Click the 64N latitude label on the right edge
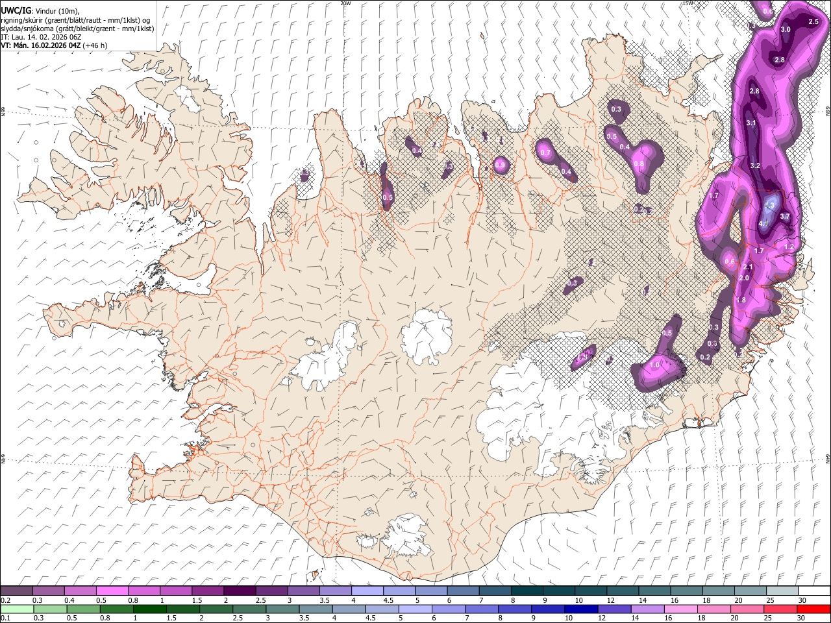 [828, 458]
